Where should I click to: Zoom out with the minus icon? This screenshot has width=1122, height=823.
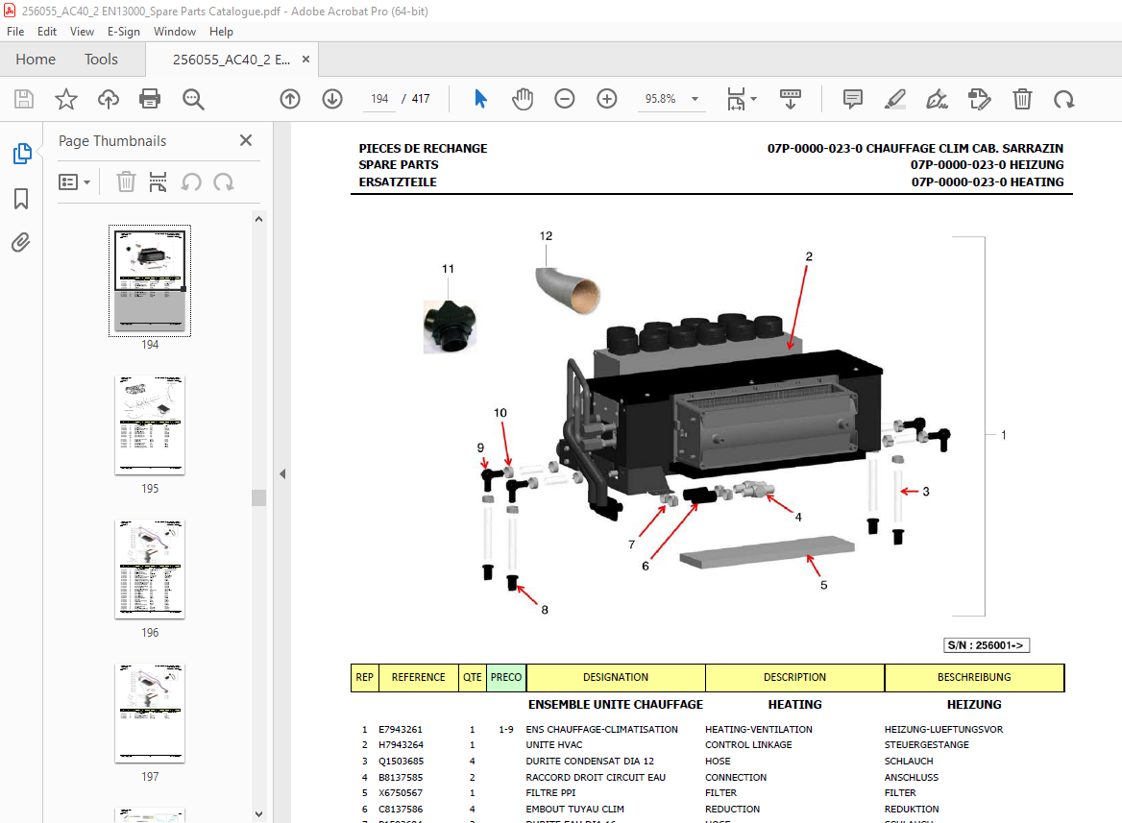[x=565, y=99]
